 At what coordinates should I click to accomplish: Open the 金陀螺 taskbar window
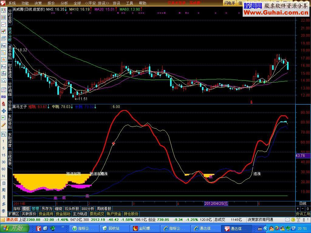point(145,228)
